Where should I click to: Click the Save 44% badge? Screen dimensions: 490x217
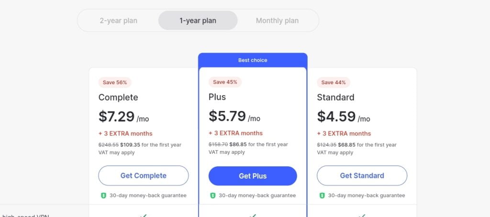tap(334, 82)
